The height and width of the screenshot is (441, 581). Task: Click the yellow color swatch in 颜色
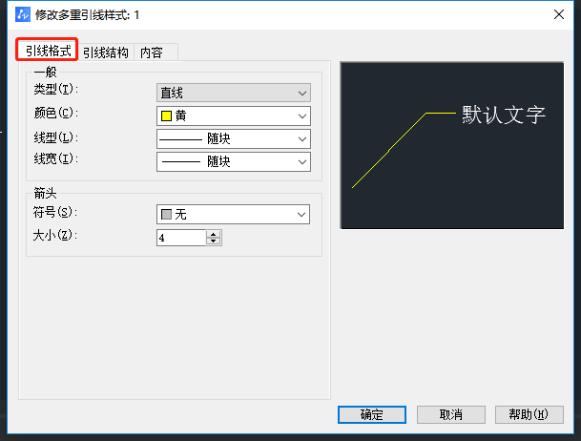click(166, 116)
